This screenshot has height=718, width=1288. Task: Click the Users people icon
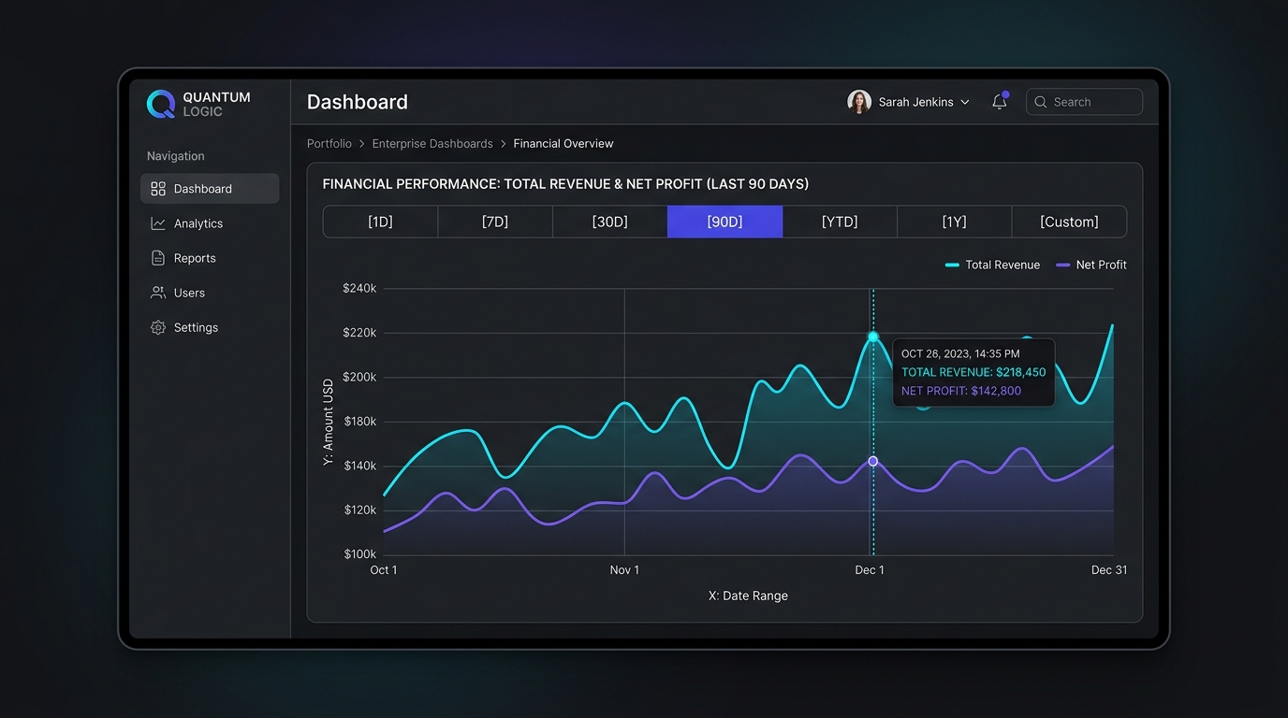158,293
